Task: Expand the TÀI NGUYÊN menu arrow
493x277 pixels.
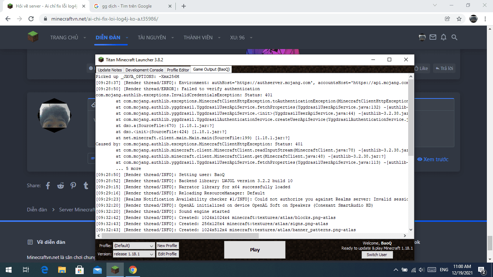Action: point(173,38)
